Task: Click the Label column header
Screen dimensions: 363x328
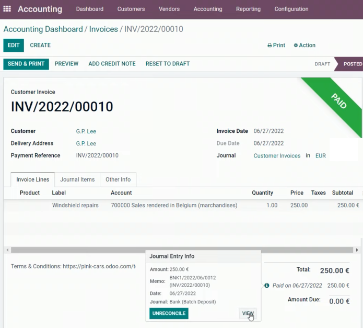Action: tap(59, 193)
